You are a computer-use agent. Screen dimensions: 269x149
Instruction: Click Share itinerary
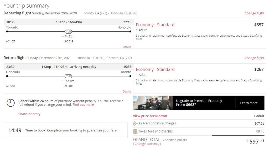click(29, 114)
